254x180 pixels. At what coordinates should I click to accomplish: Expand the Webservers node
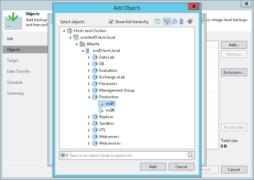[89, 137]
